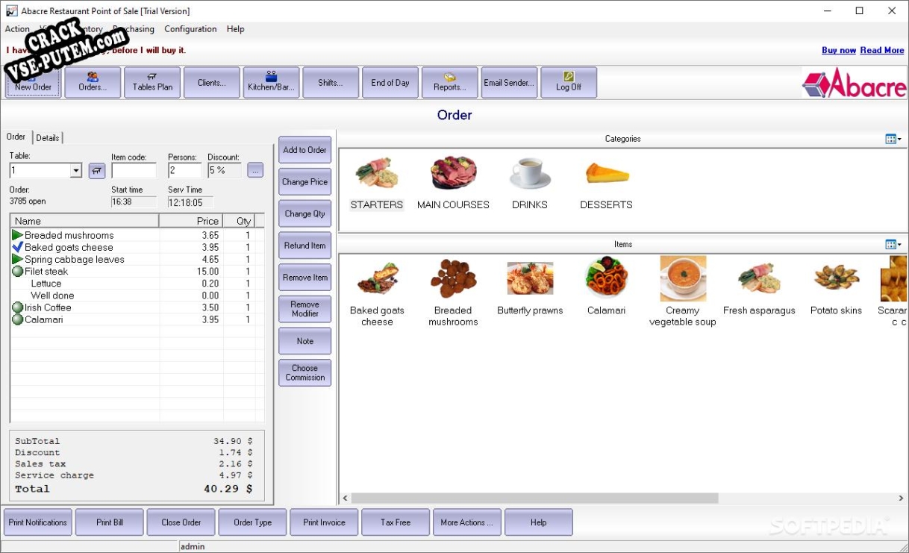Select the Irish Coffee order row
This screenshot has width=909, height=553.
(x=137, y=307)
